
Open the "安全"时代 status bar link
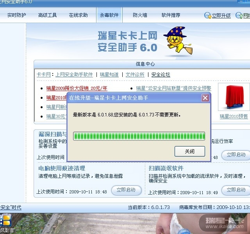point(11,207)
